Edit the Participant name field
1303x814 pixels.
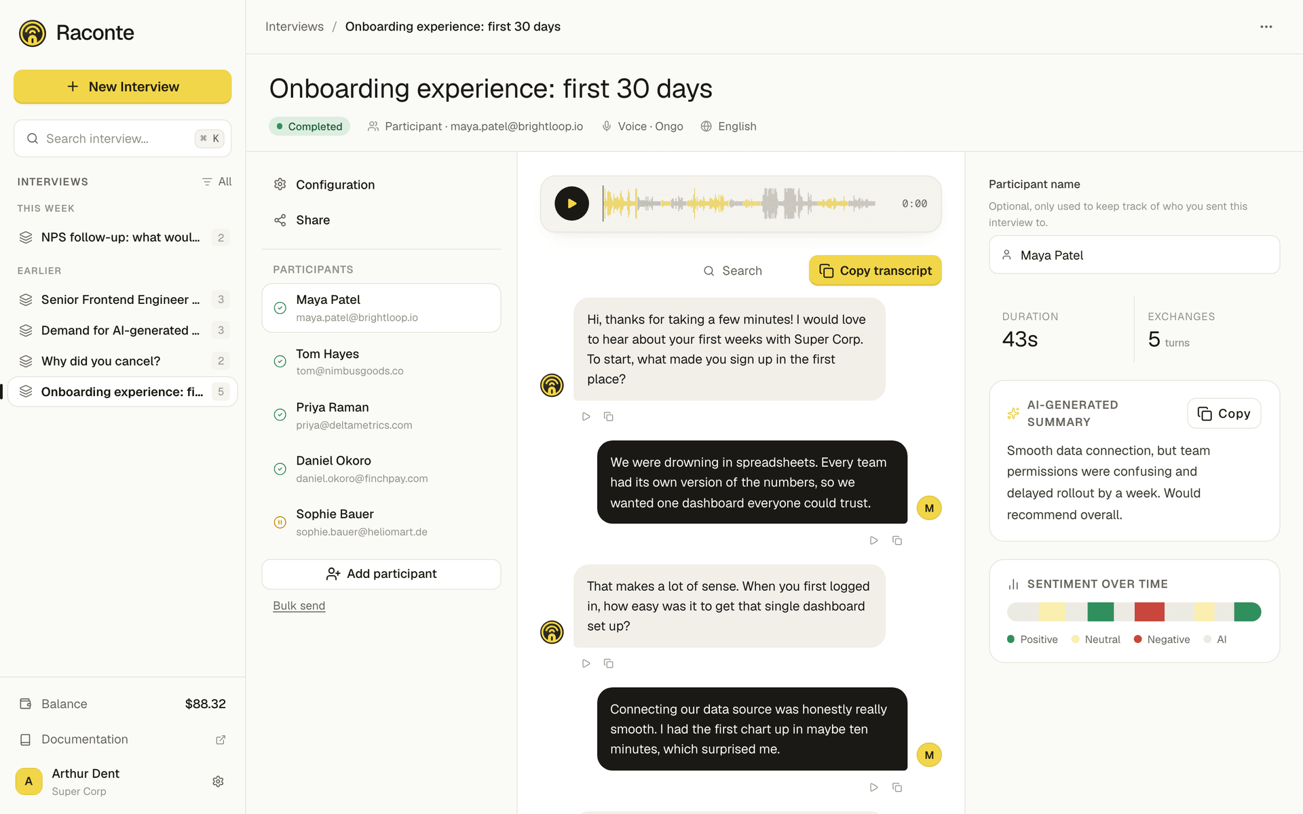1135,255
